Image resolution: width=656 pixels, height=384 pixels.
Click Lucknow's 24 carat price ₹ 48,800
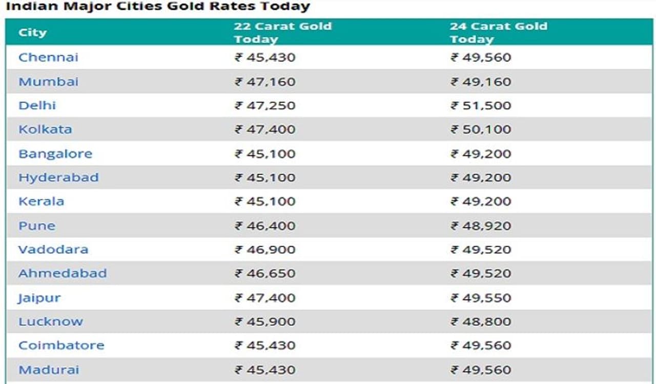point(481,322)
